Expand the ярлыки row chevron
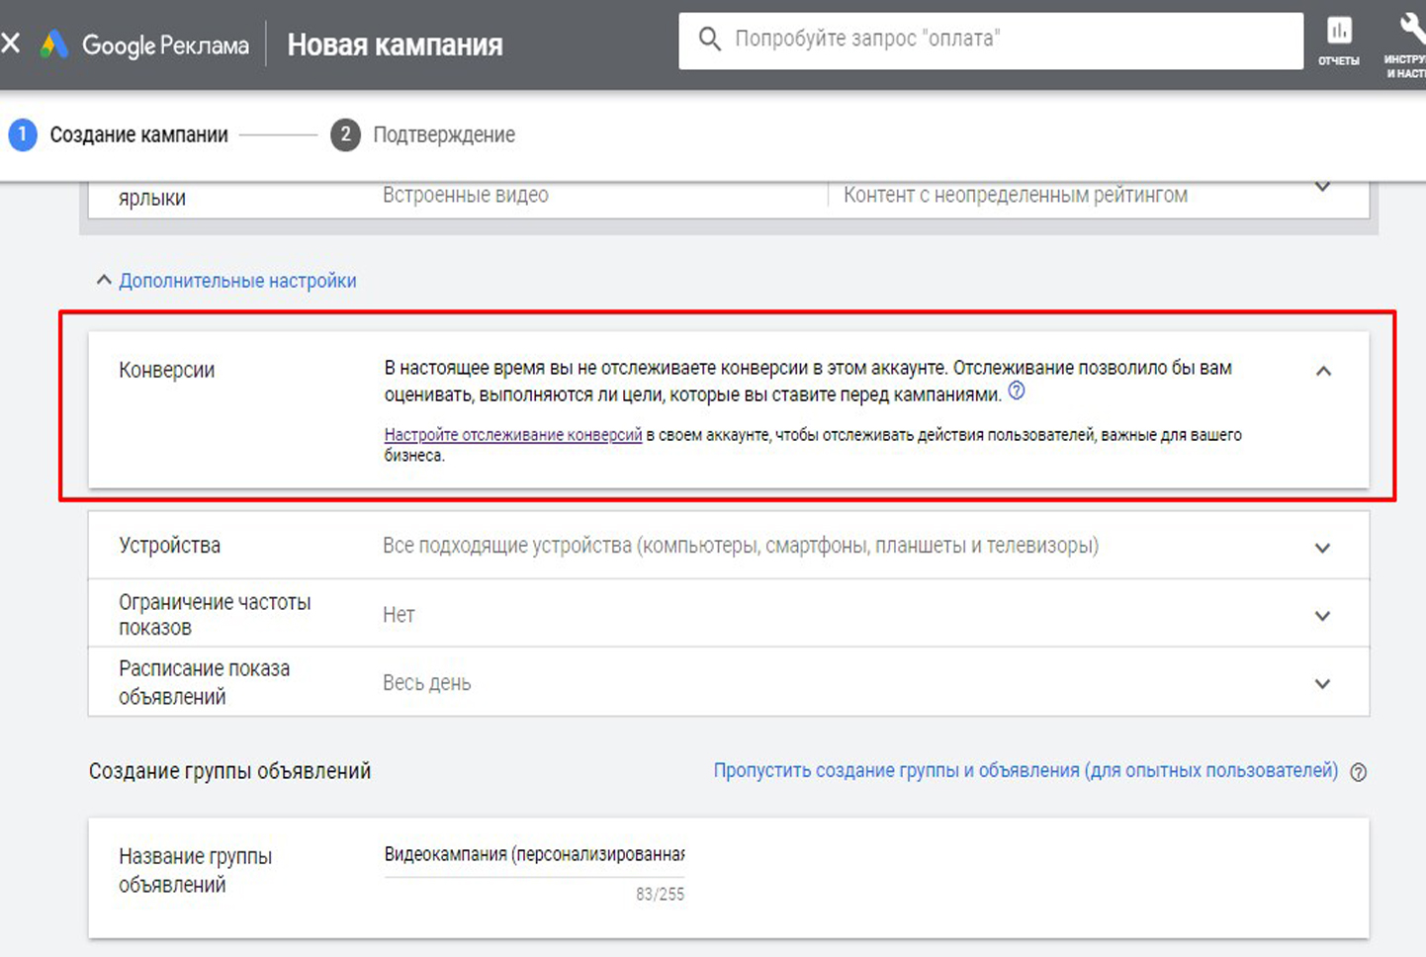Screen dimensions: 1426x957 1322,188
